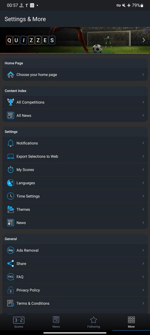
Task: Tap the clock icon for Time Settings
Action: pyautogui.click(x=11, y=196)
